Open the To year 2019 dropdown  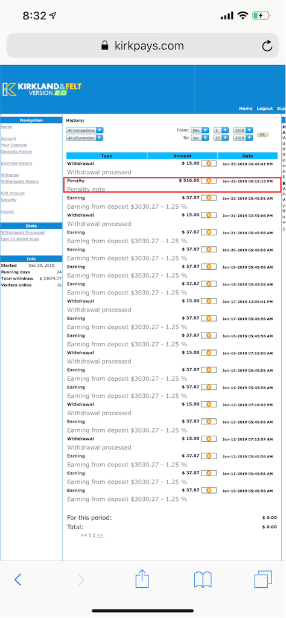point(243,138)
